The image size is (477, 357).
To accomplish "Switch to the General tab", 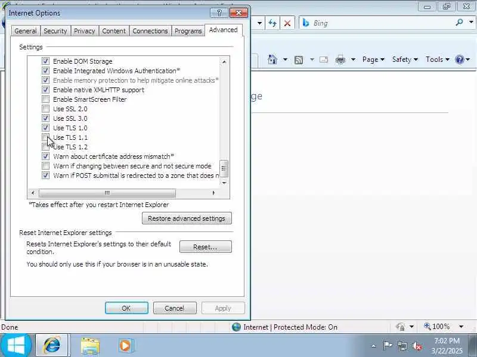I will [x=26, y=31].
